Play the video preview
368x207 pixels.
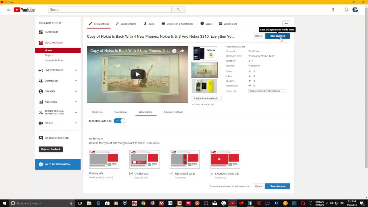pyautogui.click(x=138, y=74)
